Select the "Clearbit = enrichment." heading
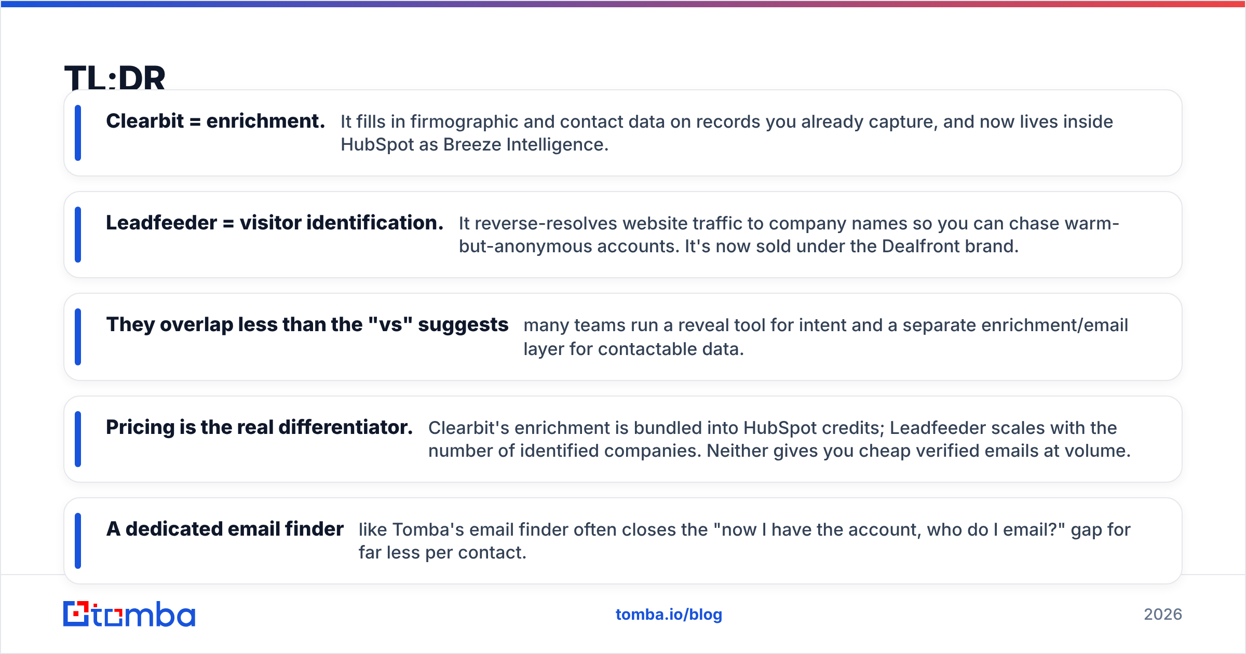1246x654 pixels. point(215,121)
